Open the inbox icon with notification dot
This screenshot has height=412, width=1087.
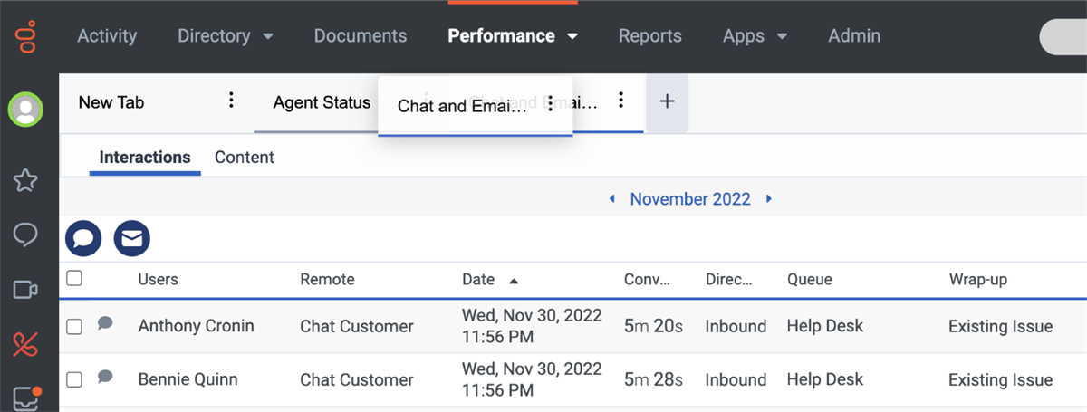(x=26, y=398)
